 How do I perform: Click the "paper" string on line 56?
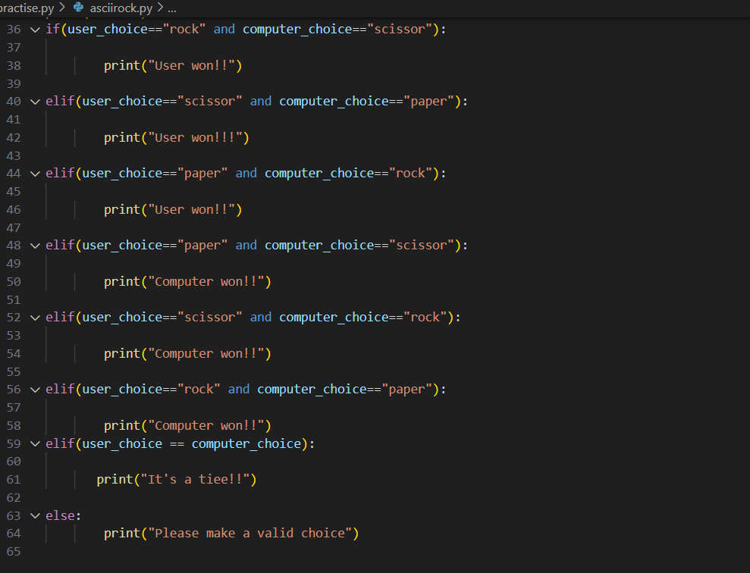click(x=406, y=390)
